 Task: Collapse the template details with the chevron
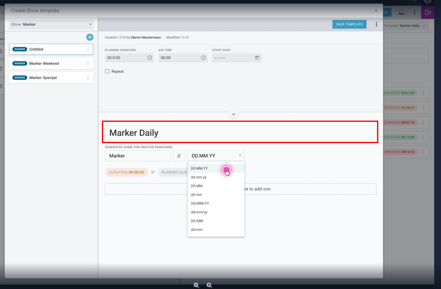click(x=234, y=114)
